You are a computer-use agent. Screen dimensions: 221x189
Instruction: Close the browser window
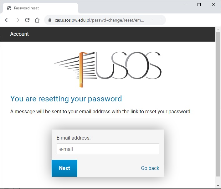point(213,5)
